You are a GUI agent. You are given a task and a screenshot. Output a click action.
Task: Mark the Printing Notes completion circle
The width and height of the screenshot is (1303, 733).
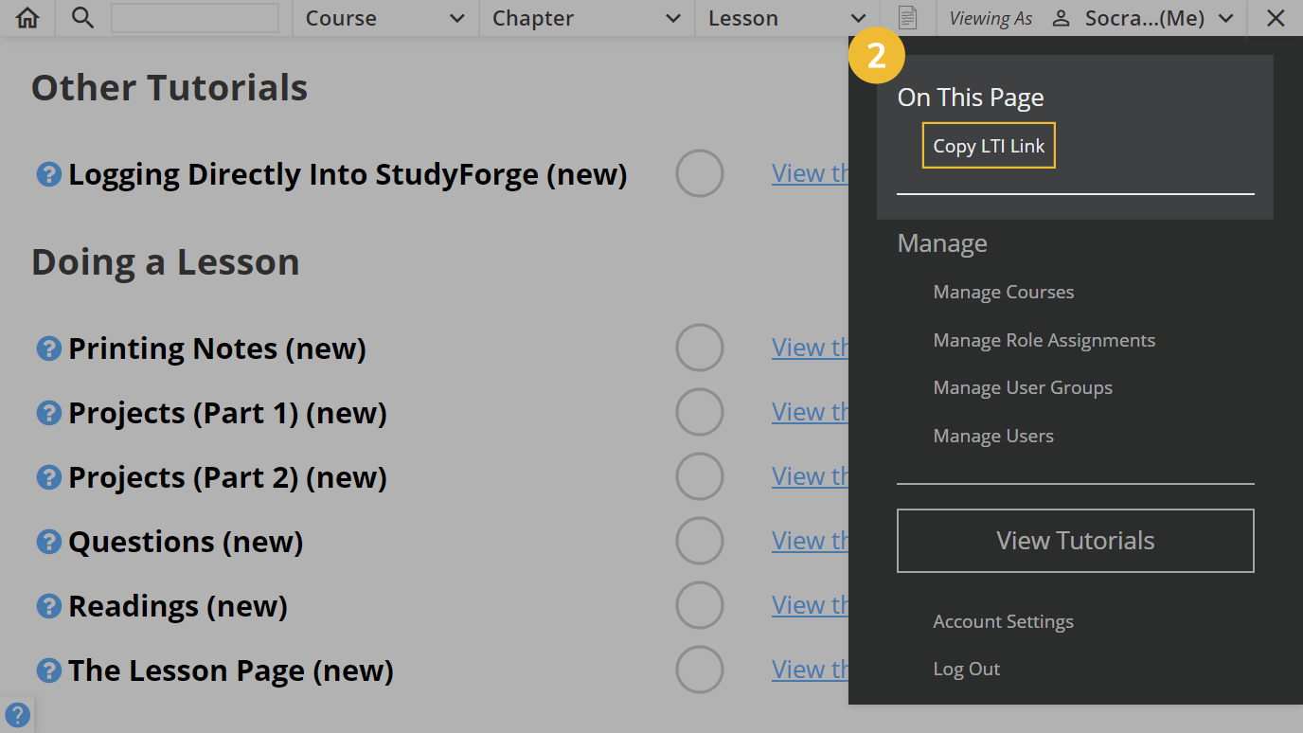[700, 348]
